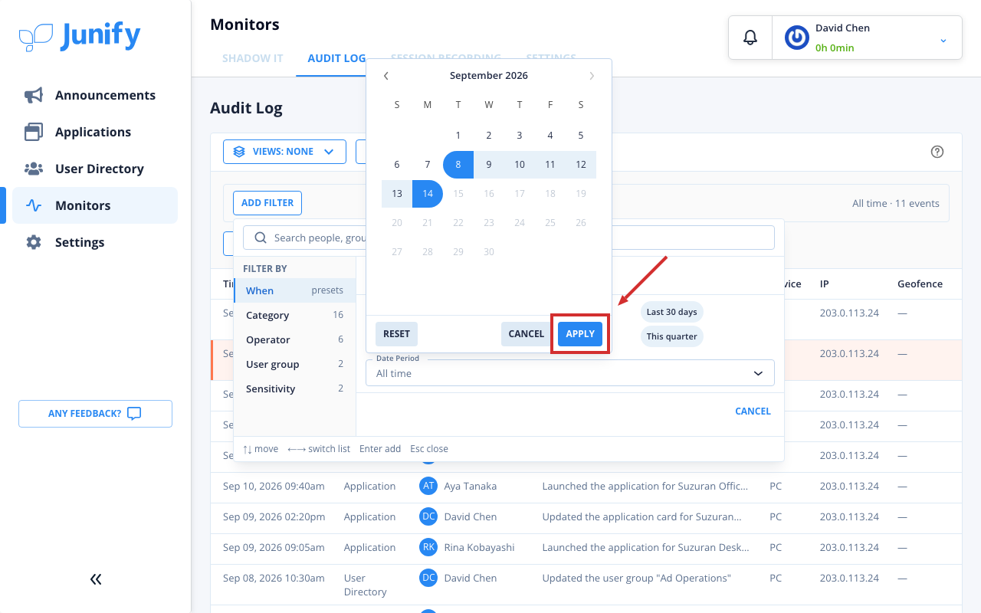Click the Applications window icon

point(34,132)
